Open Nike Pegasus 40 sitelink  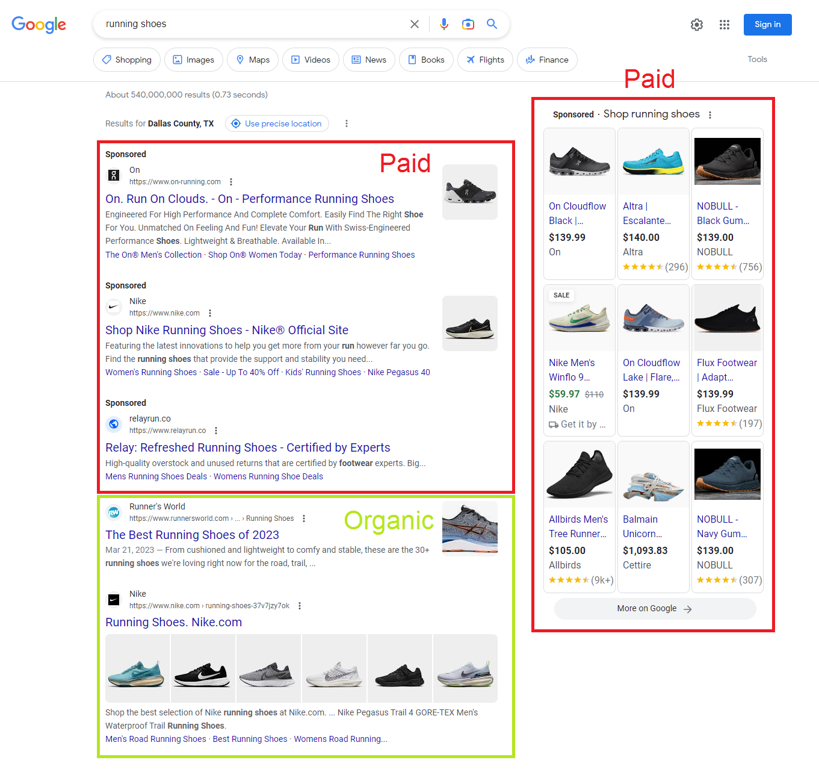point(399,372)
